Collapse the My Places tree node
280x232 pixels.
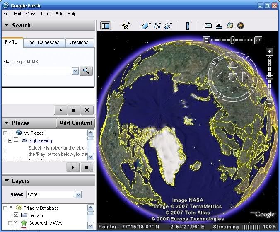pos(5,133)
